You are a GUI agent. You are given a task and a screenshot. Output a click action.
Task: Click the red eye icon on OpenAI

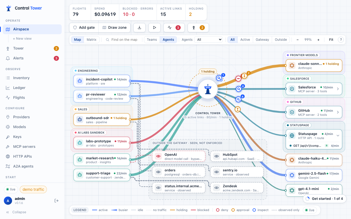pyautogui.click(x=158, y=156)
